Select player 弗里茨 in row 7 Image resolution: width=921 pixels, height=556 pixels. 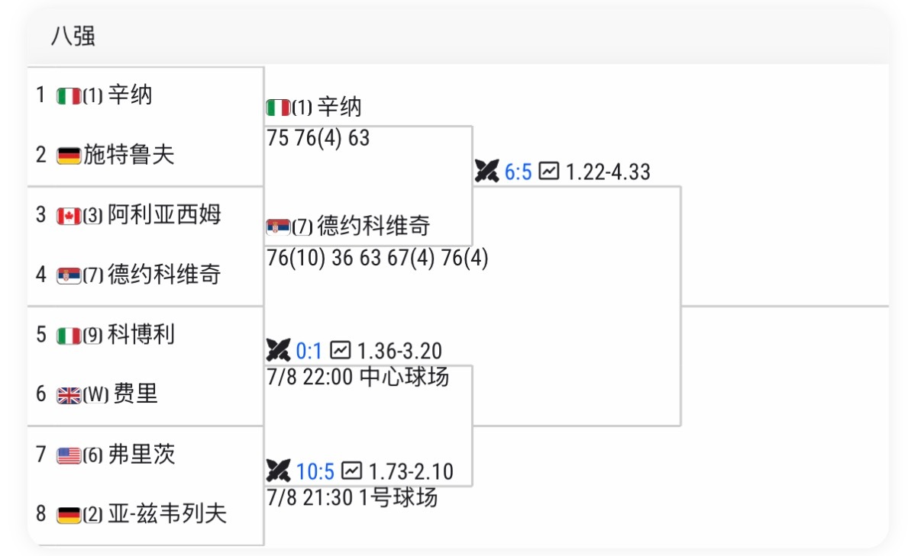click(x=141, y=455)
